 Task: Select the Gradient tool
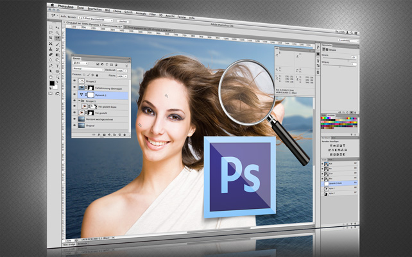(57, 55)
